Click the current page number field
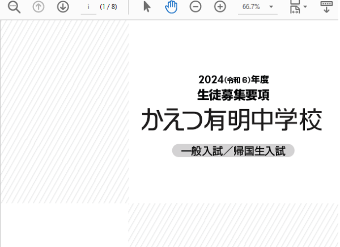Viewport: 340px width, 247px height. coord(89,7)
